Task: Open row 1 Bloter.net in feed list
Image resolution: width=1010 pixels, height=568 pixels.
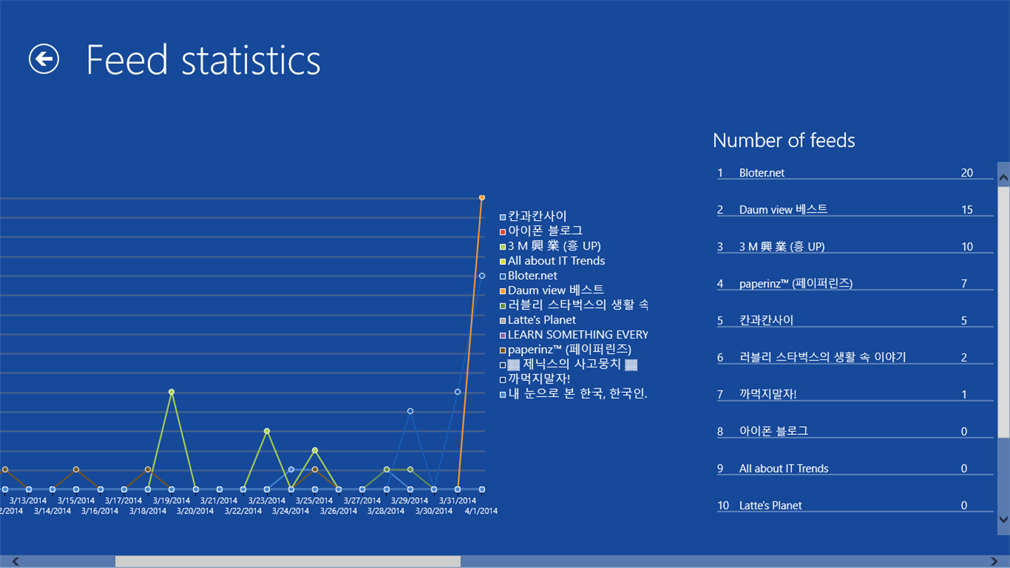Action: pos(855,173)
